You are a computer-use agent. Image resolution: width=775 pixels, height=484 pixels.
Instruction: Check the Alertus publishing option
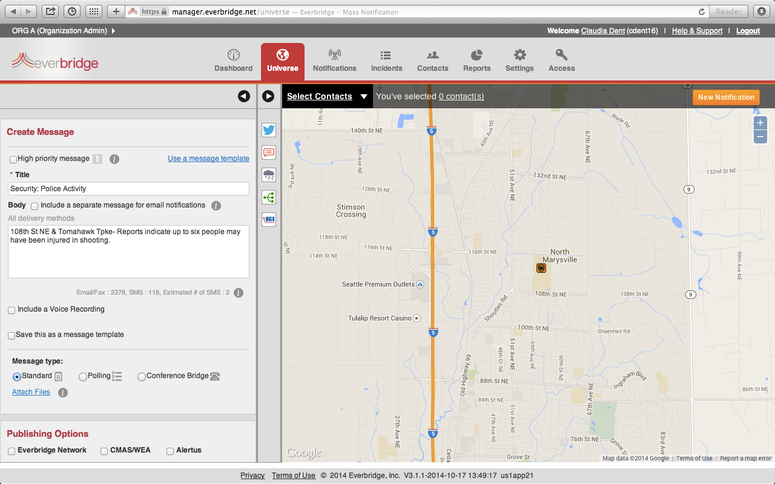tap(170, 451)
